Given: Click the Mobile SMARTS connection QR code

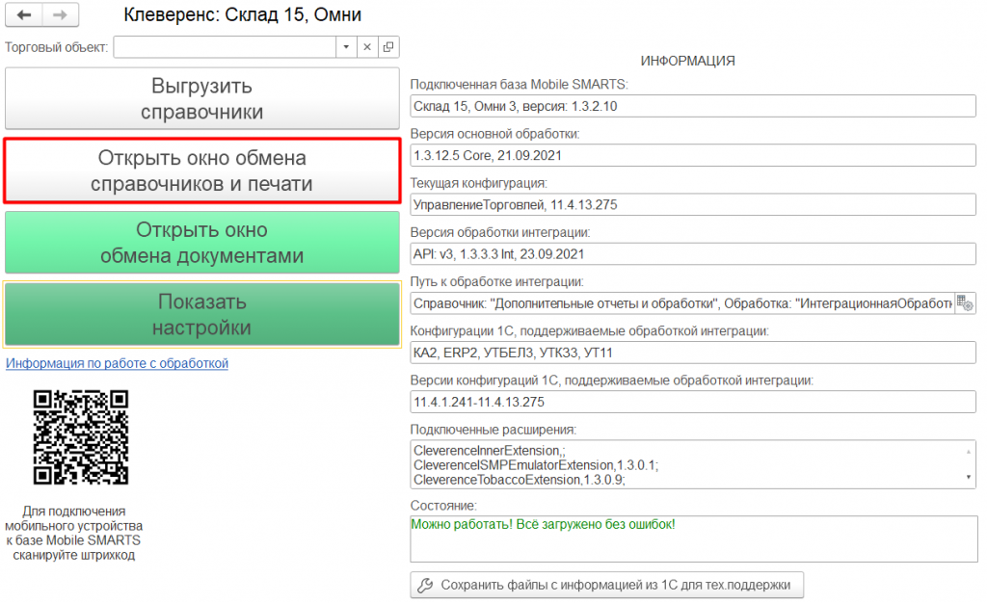Looking at the screenshot, I should [x=81, y=437].
